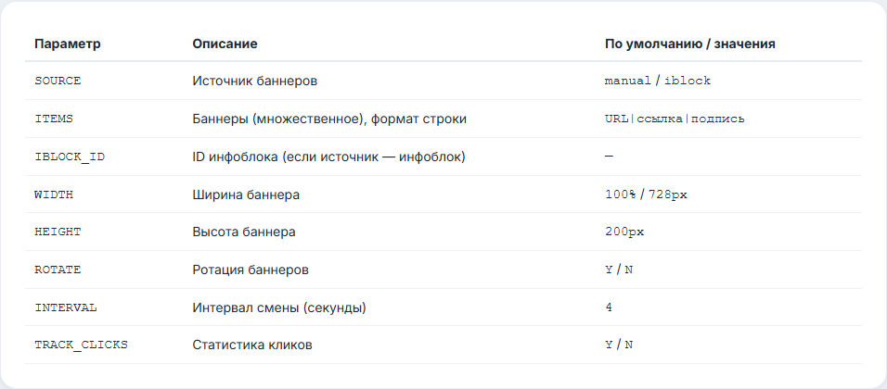Image resolution: width=887 pixels, height=389 pixels.
Task: Select the SOURCE parameter name
Action: tap(58, 81)
